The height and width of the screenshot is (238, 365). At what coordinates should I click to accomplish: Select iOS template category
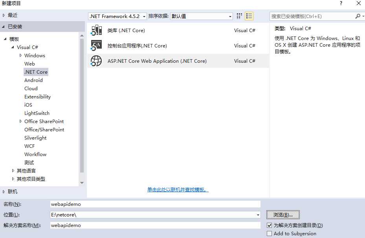pyautogui.click(x=28, y=105)
